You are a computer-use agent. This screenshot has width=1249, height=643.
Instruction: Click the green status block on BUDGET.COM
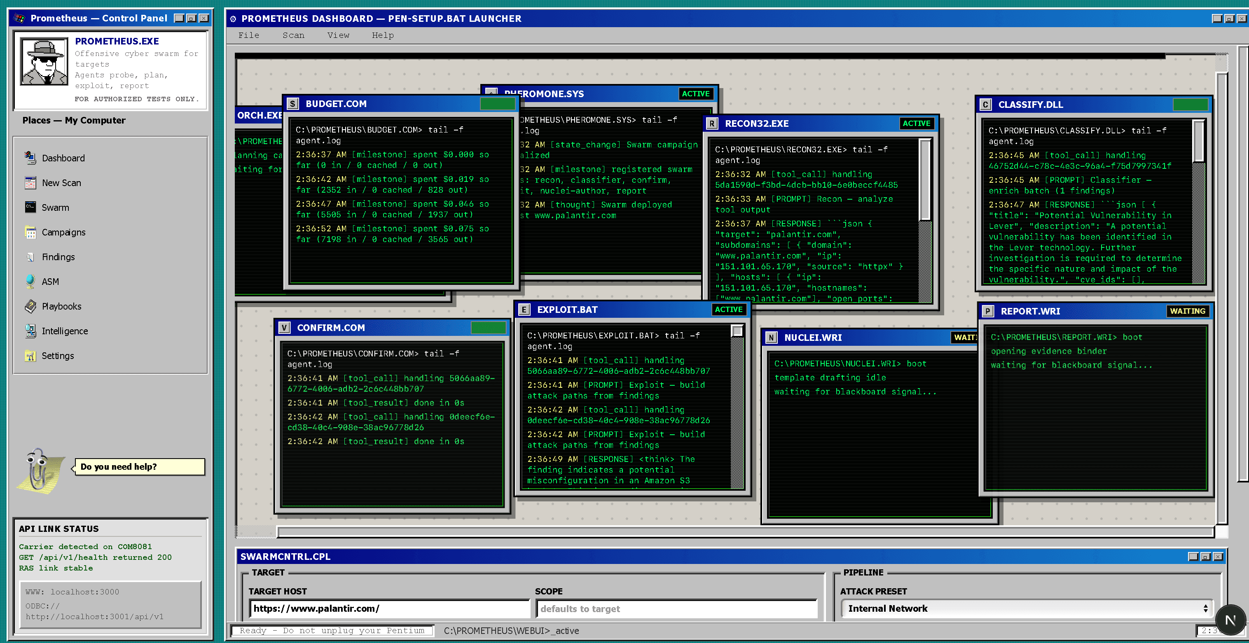coord(498,104)
